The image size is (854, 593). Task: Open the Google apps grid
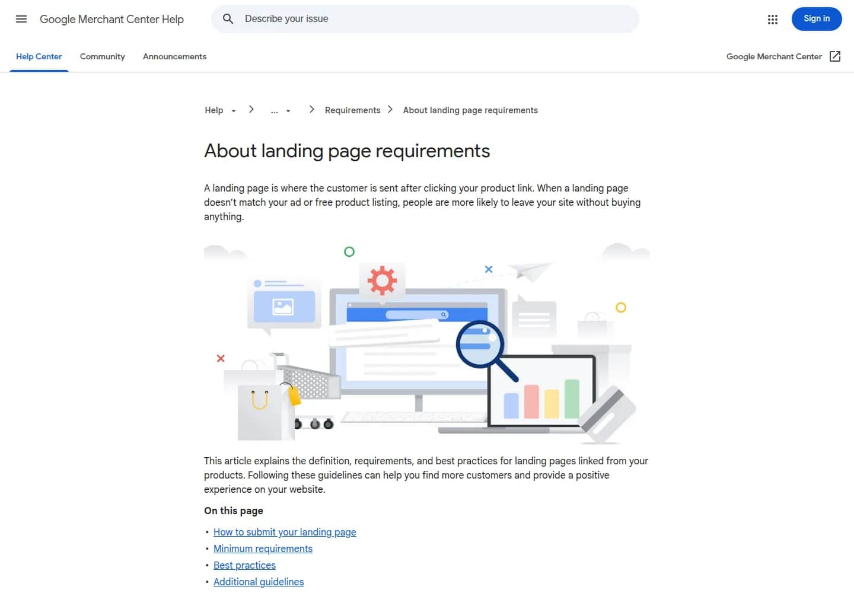pyautogui.click(x=772, y=19)
